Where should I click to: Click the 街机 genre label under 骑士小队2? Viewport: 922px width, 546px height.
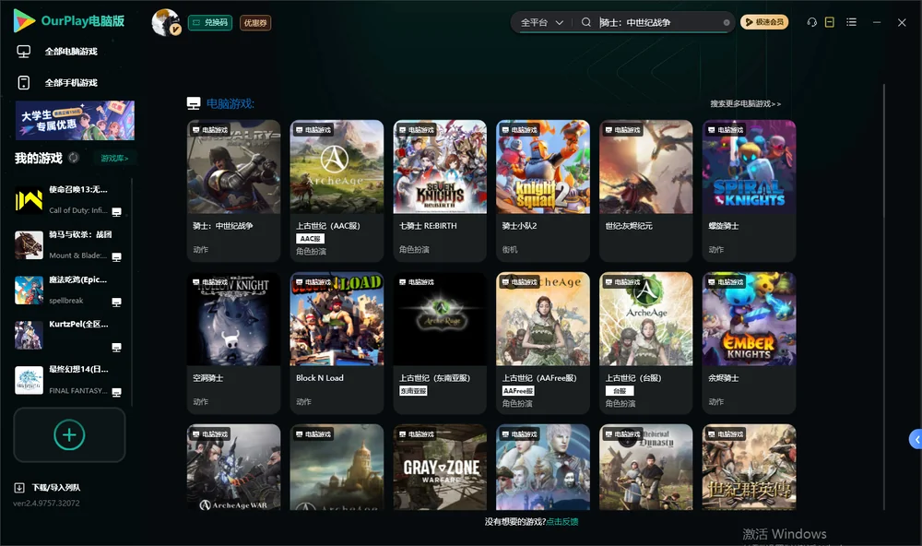pos(510,249)
